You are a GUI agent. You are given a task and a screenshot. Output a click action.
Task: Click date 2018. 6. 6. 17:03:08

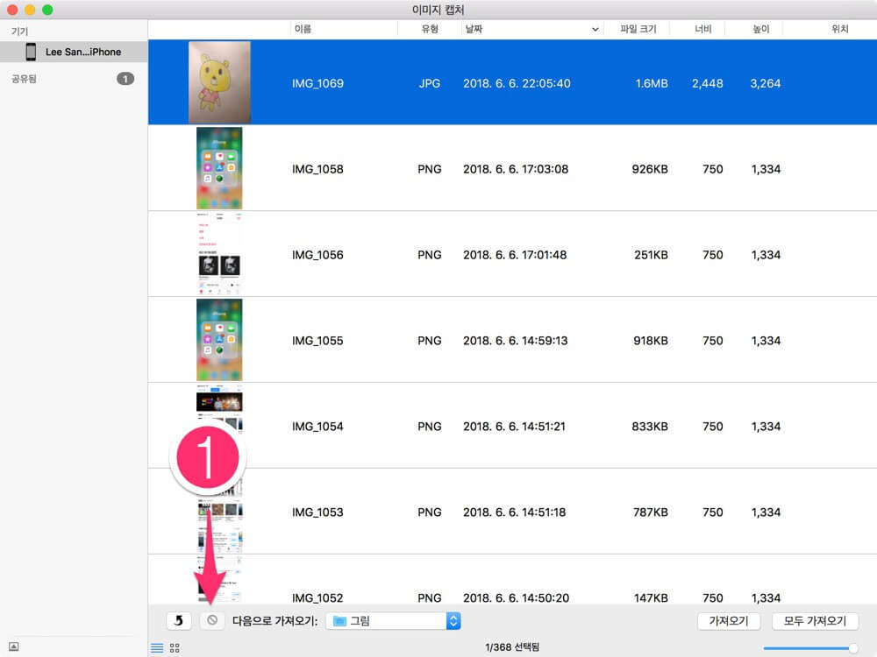pyautogui.click(x=516, y=169)
